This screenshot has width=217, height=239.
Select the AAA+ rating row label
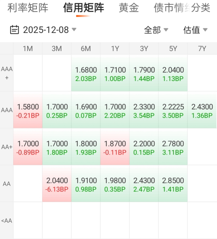pyautogui.click(x=7, y=73)
